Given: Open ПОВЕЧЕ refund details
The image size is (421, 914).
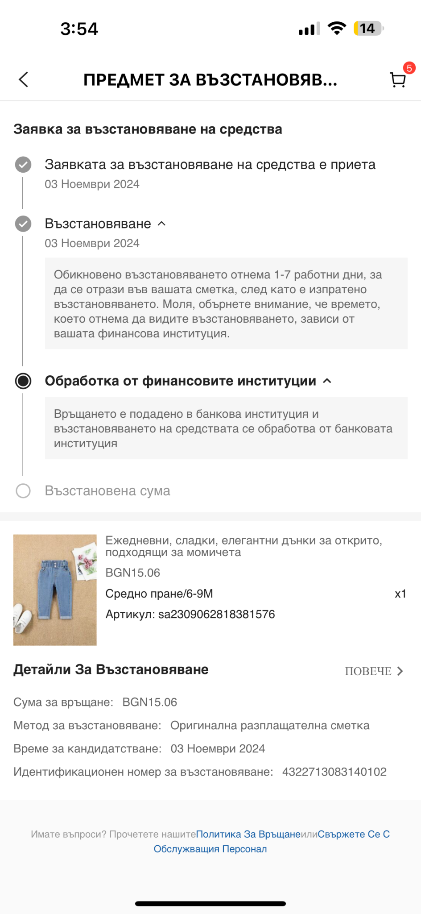Looking at the screenshot, I should click(374, 671).
